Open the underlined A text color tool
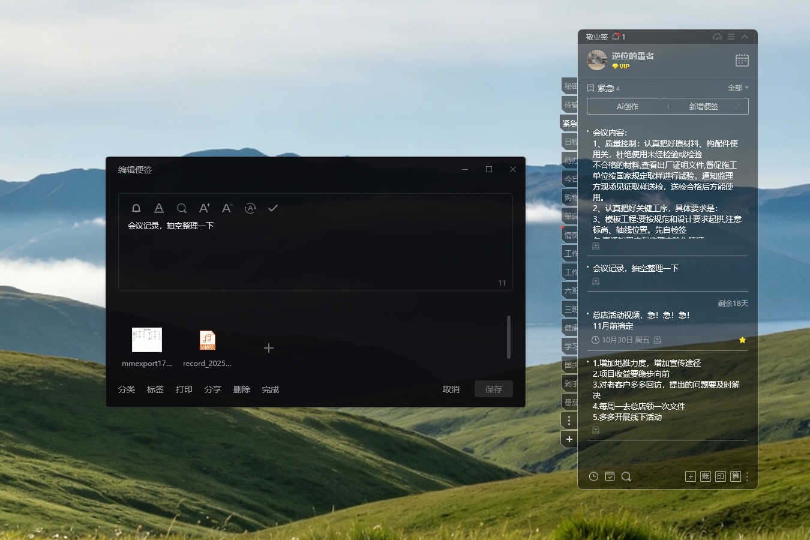This screenshot has height=540, width=810. coord(159,208)
